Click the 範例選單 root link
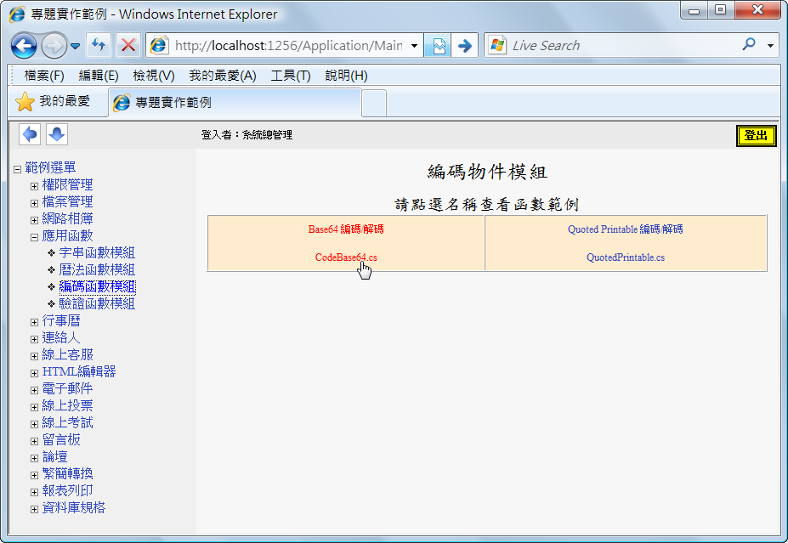Image resolution: width=788 pixels, height=543 pixels. click(x=50, y=167)
